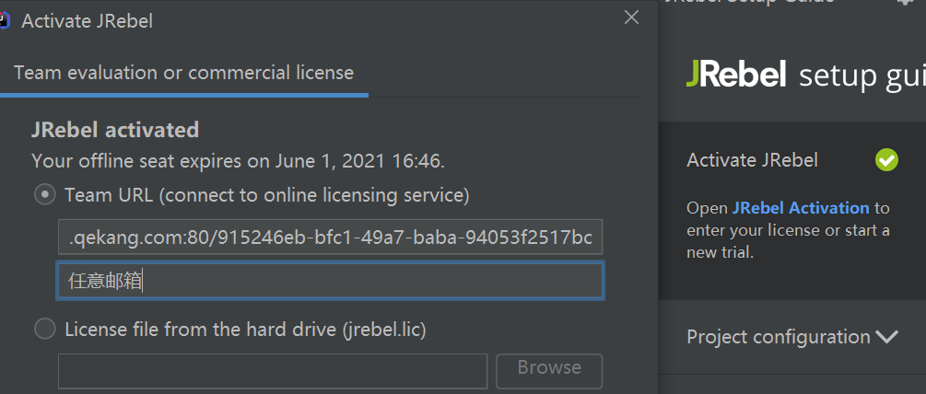This screenshot has width=926, height=394.
Task: Click the Activate JRebel dialog title text
Action: click(88, 21)
